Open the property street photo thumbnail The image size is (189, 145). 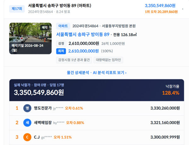click(30, 38)
